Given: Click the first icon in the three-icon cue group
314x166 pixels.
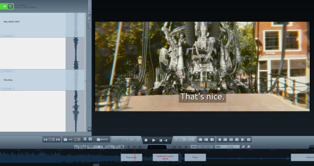Looking at the screenshot, I should [200, 140].
